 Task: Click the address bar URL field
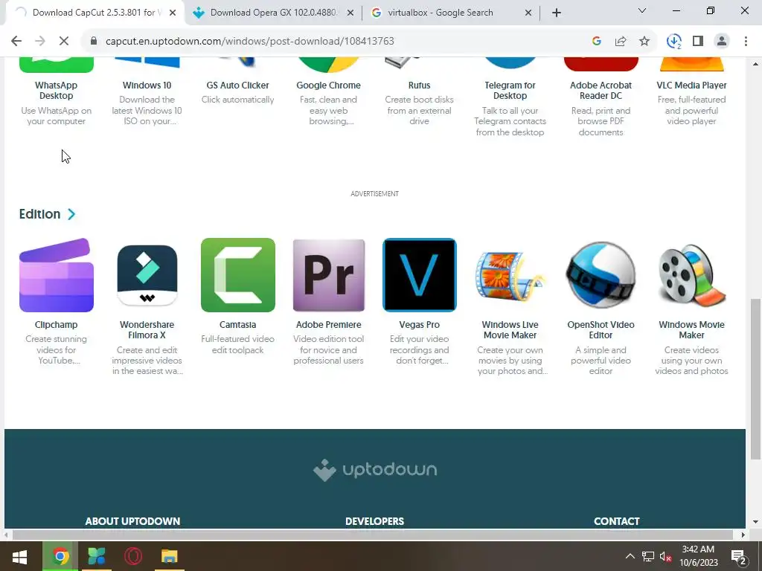tap(340, 42)
